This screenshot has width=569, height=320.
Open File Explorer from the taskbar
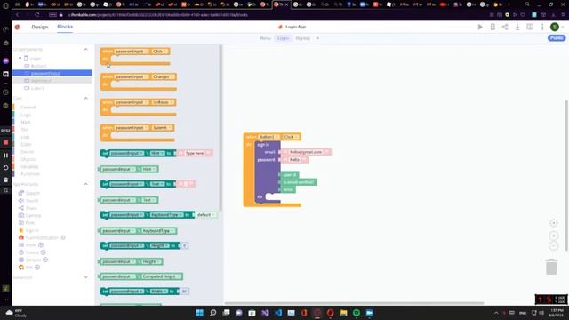343,313
